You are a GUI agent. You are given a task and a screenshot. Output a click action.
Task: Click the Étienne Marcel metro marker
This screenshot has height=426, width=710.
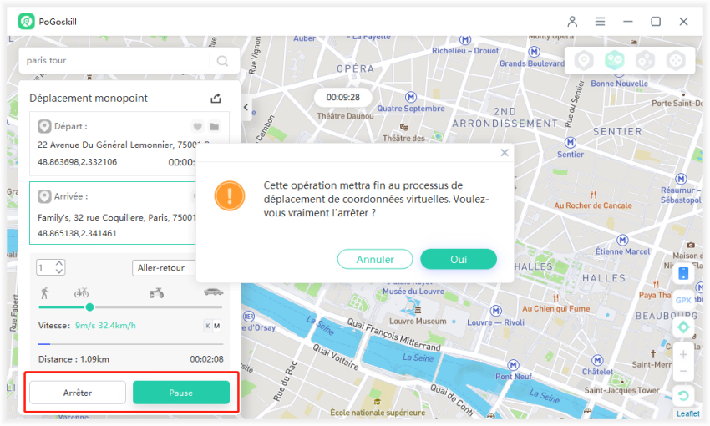[622, 240]
